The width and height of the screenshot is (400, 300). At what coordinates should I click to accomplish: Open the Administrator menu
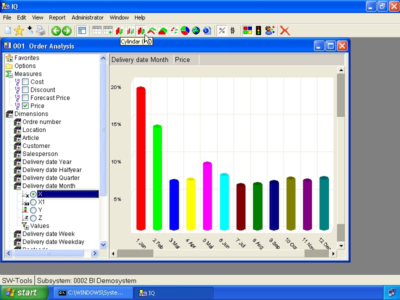click(87, 17)
